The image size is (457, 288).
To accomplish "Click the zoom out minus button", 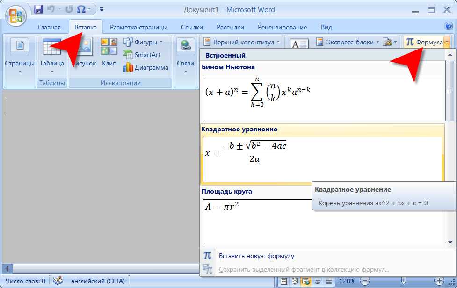I will pyautogui.click(x=364, y=281).
